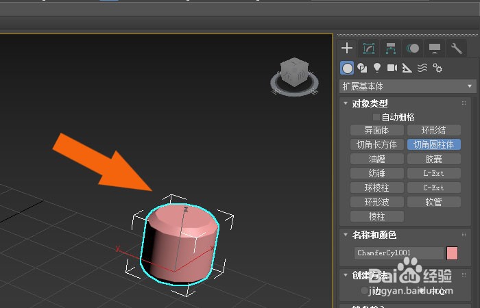The width and height of the screenshot is (480, 308).
Task: Select the Cameras category icon
Action: [392, 68]
